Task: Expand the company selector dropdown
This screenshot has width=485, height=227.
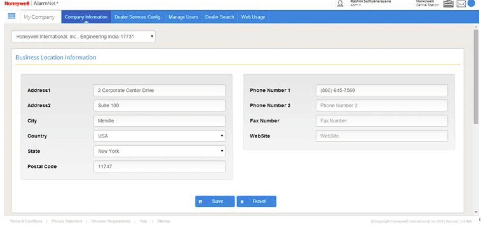Action: click(x=83, y=37)
